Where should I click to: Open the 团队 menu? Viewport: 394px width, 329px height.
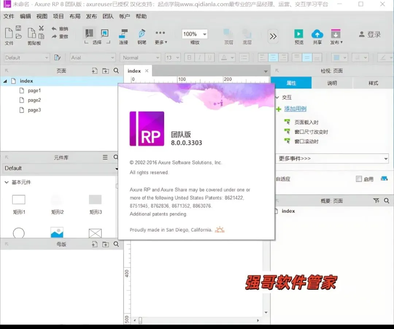108,16
